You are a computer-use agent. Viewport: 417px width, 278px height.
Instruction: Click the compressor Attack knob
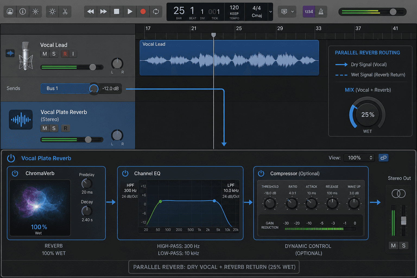(x=311, y=203)
